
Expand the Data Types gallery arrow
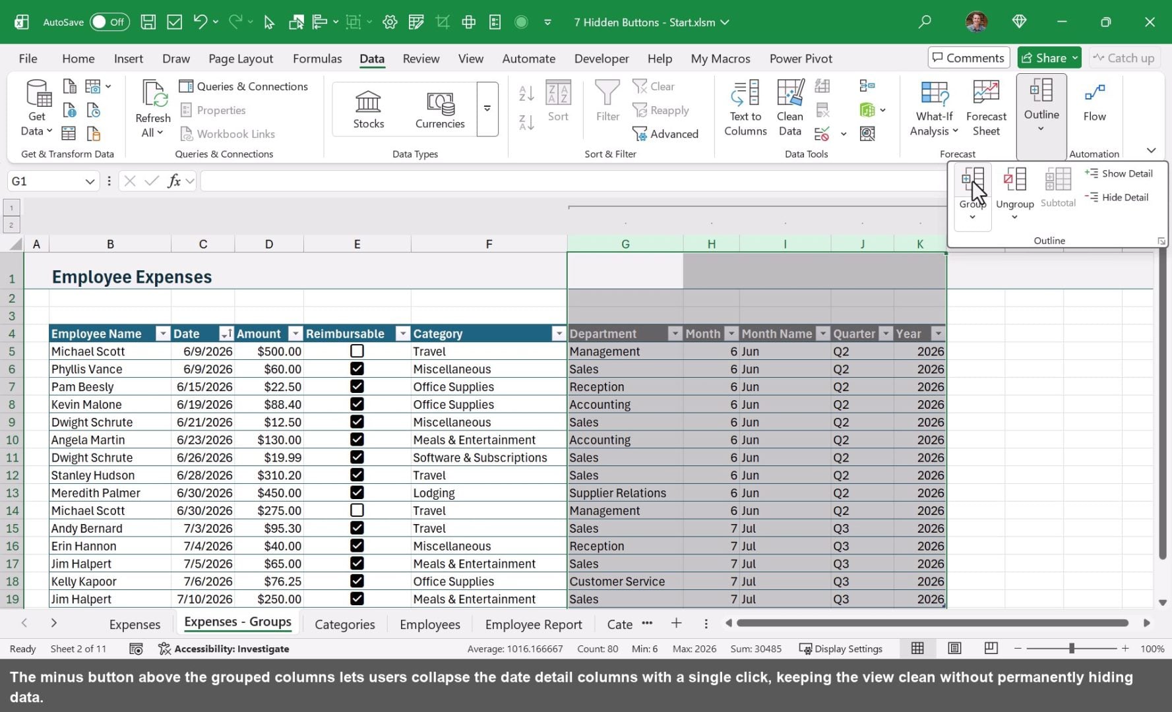[487, 109]
